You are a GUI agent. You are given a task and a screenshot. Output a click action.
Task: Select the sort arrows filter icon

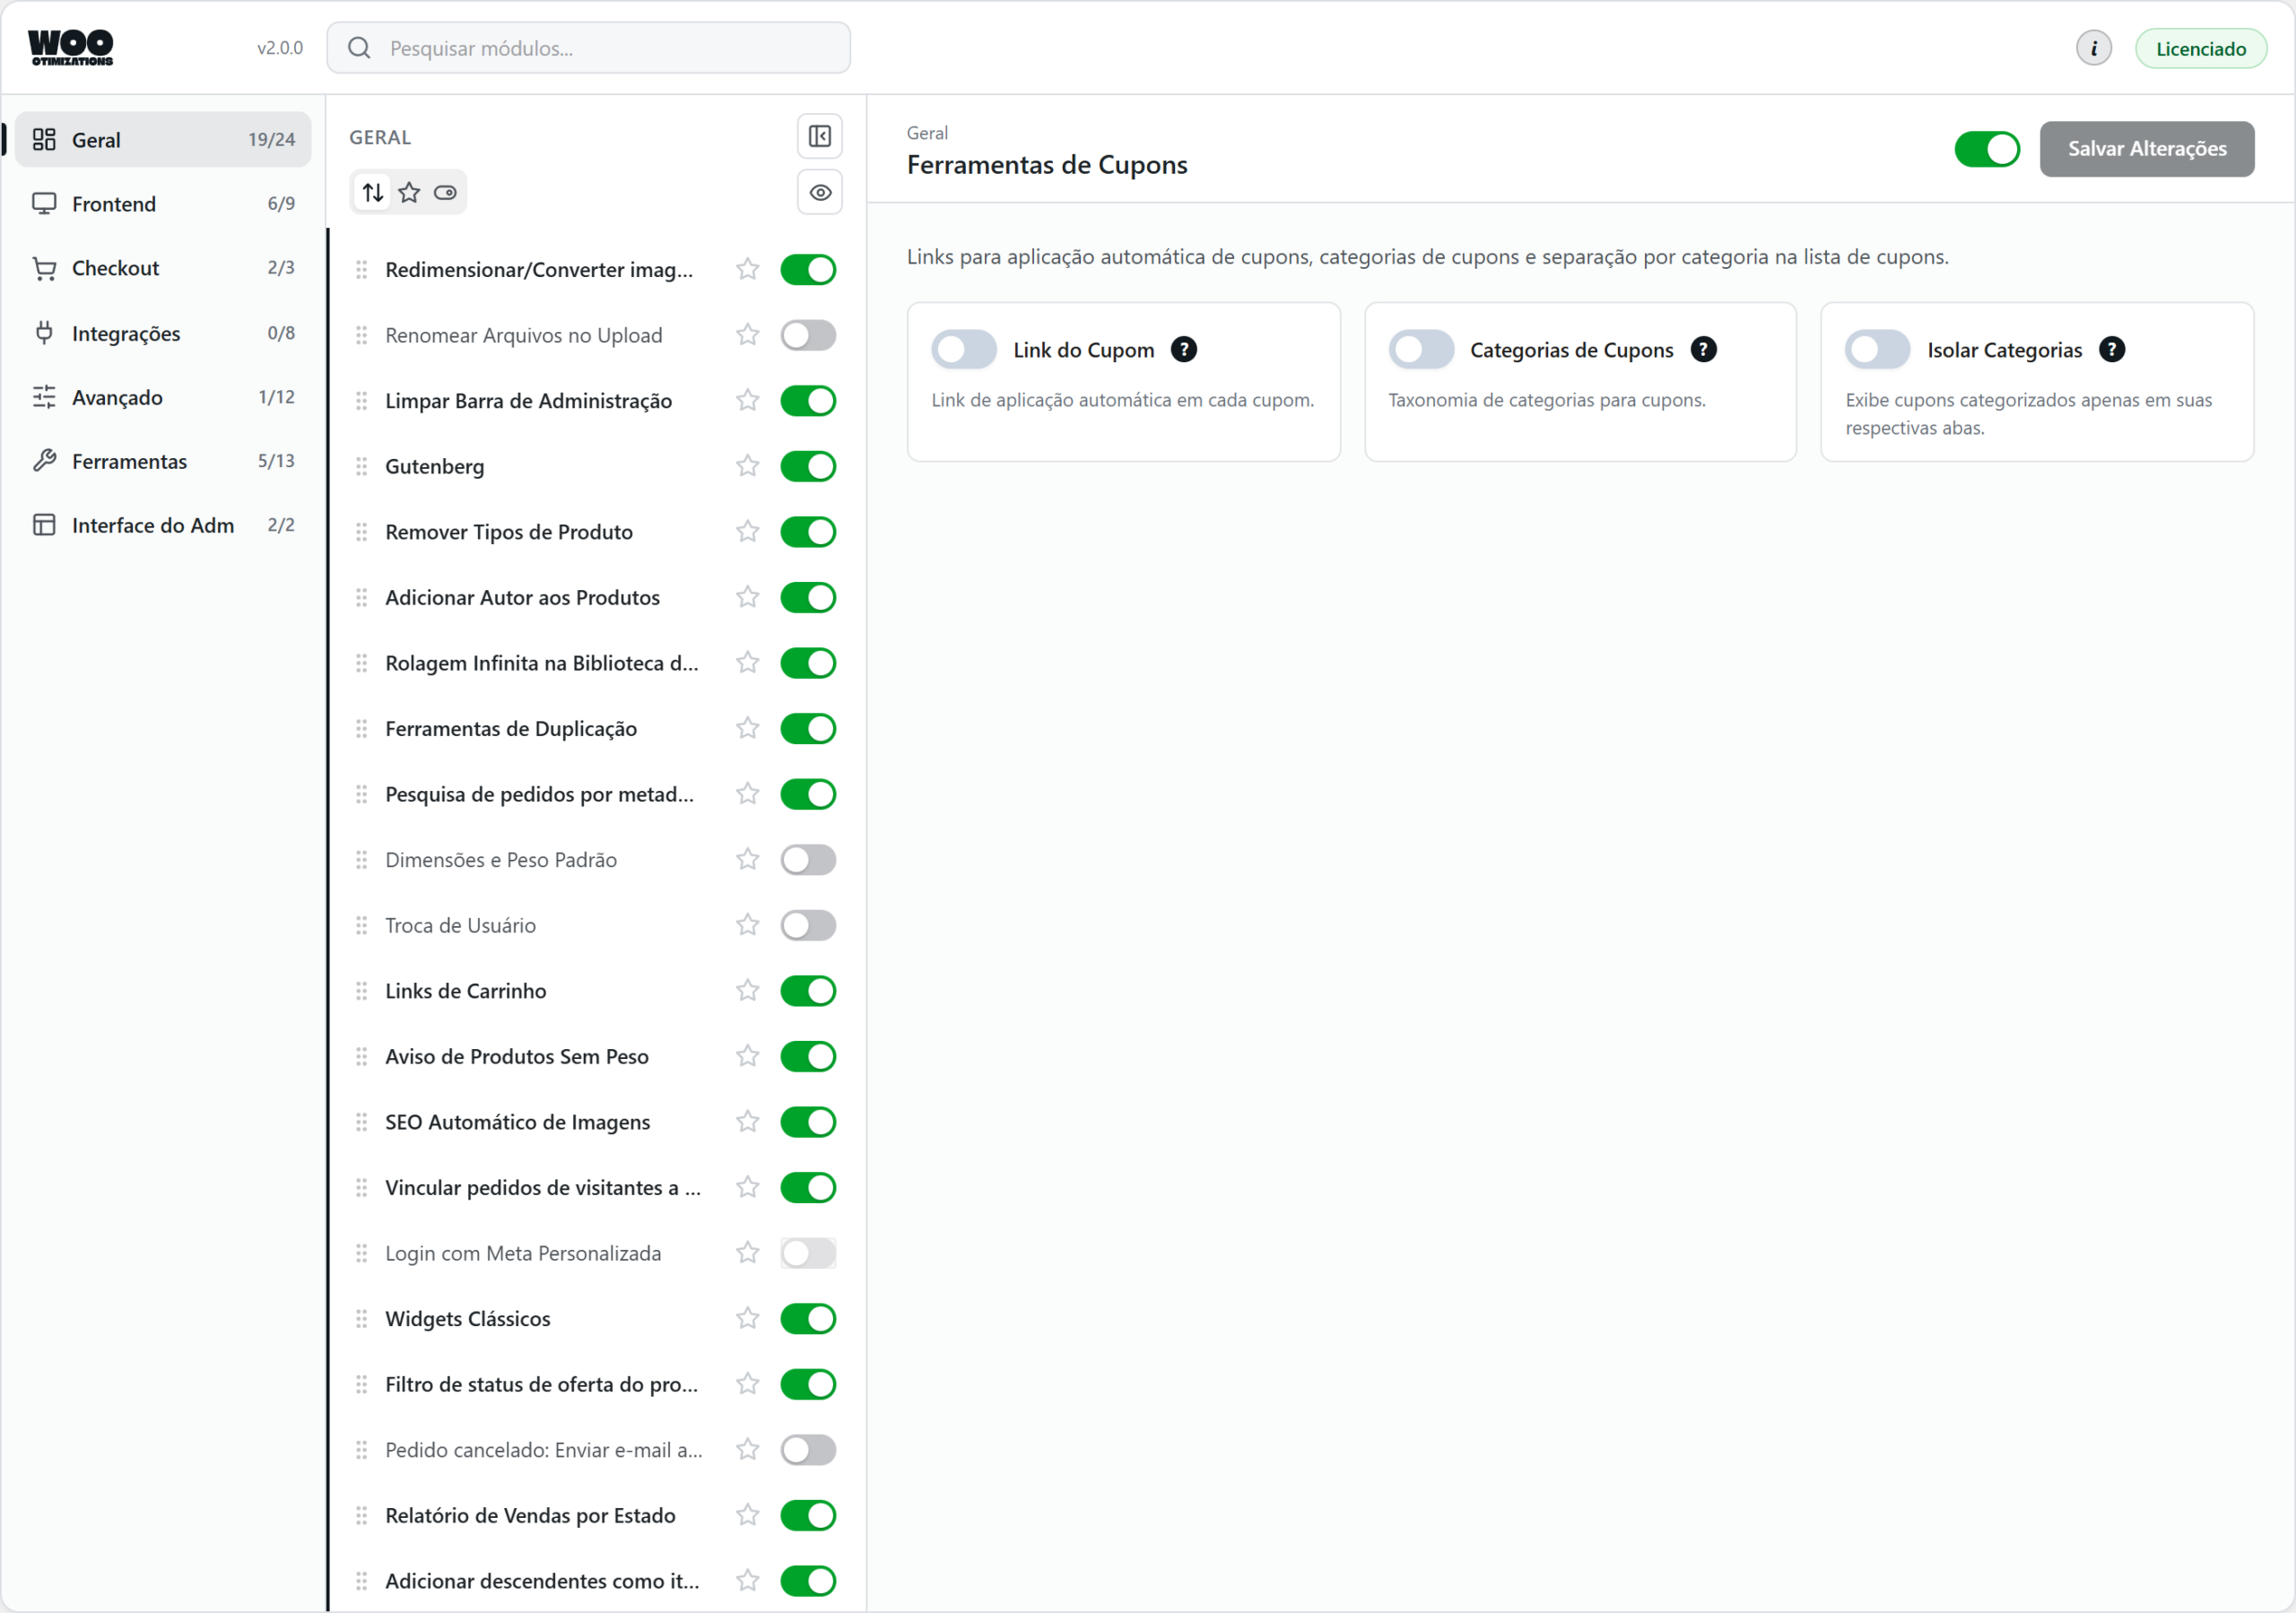(x=373, y=192)
